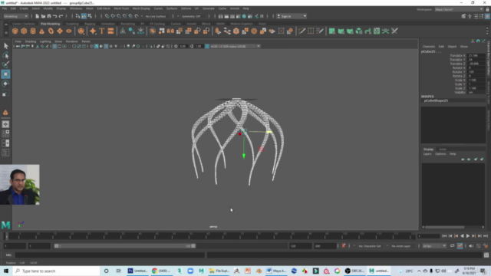The width and height of the screenshot is (491, 276).
Task: Toggle Snap to points
Action: tap(119, 16)
